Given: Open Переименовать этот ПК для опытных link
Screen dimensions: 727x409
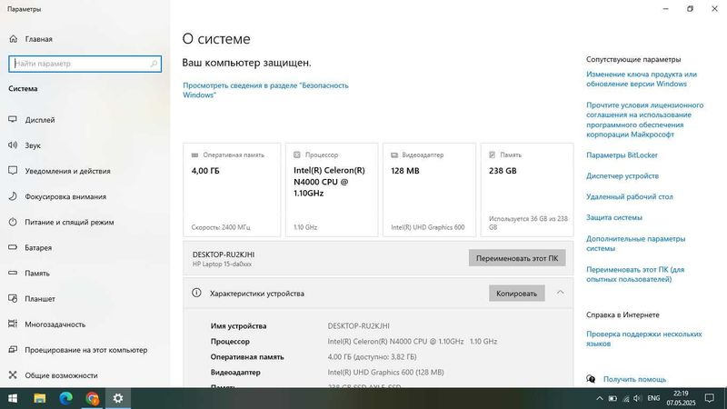Looking at the screenshot, I should click(x=635, y=274).
